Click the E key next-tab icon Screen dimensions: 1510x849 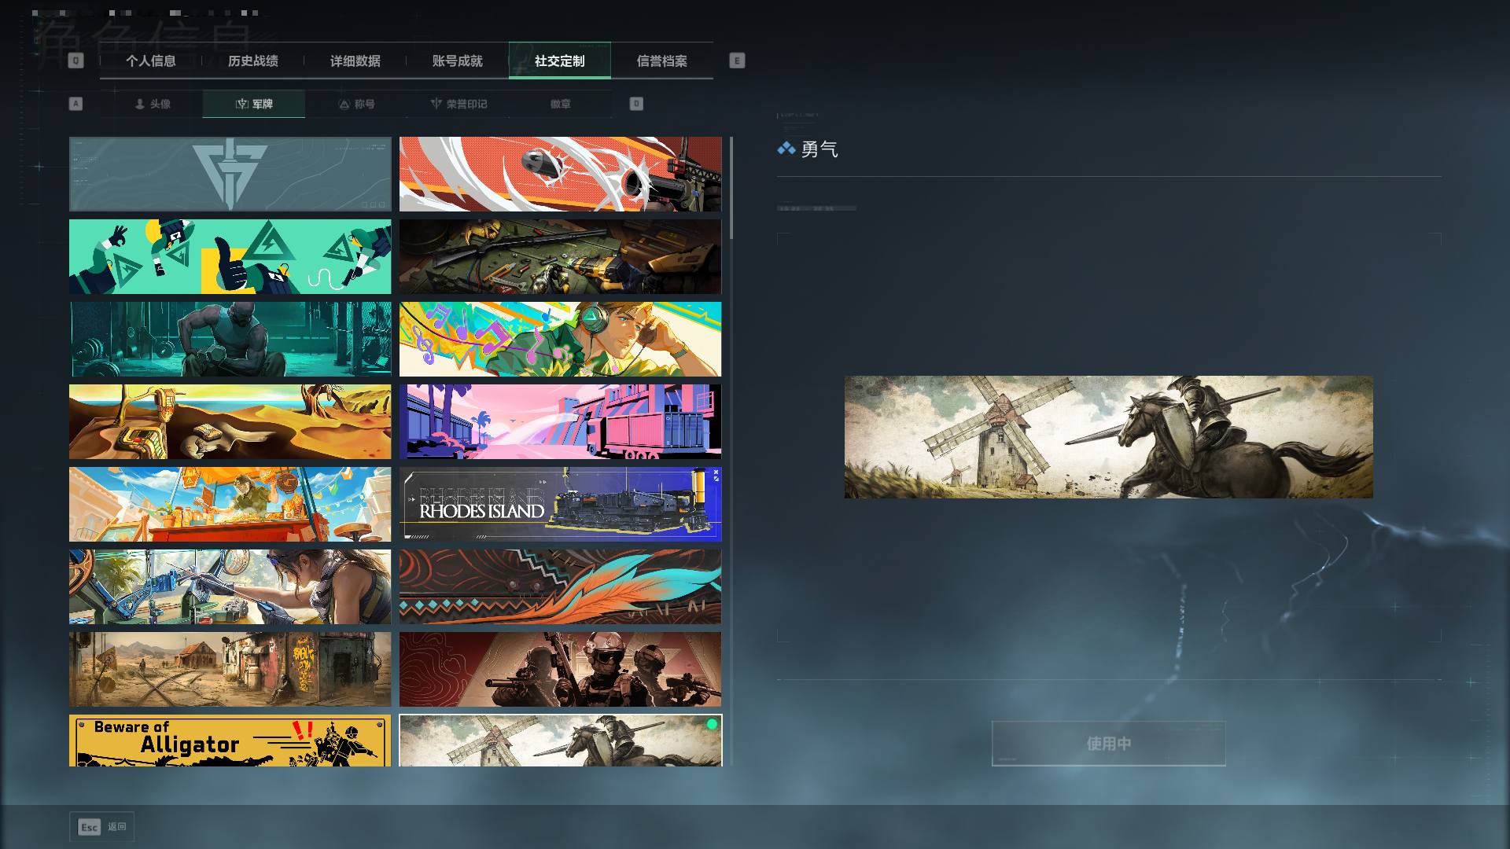point(737,61)
